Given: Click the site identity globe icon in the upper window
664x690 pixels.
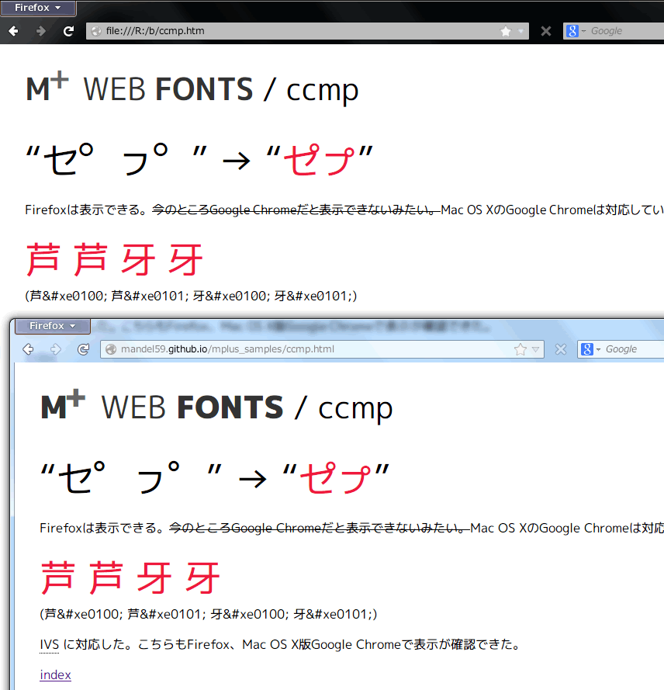Looking at the screenshot, I should (96, 31).
